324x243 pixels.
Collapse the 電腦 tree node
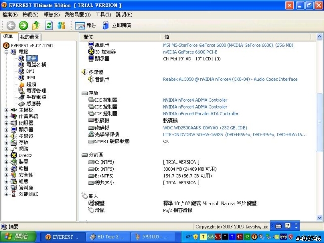(6, 52)
